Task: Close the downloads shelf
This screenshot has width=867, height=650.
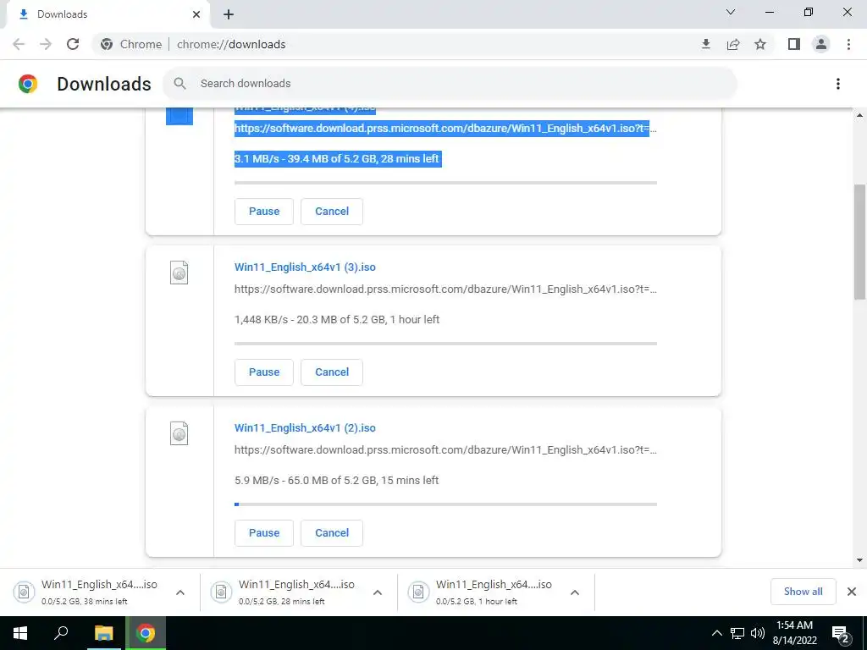Action: [852, 592]
